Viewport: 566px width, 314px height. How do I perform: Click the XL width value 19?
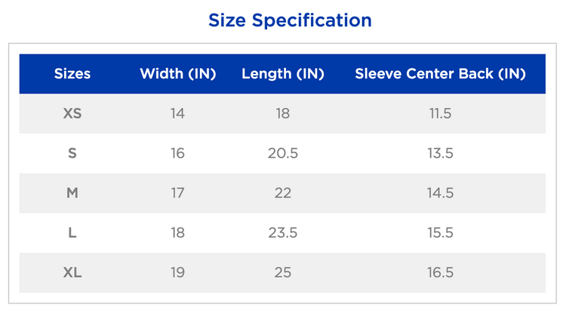click(178, 272)
